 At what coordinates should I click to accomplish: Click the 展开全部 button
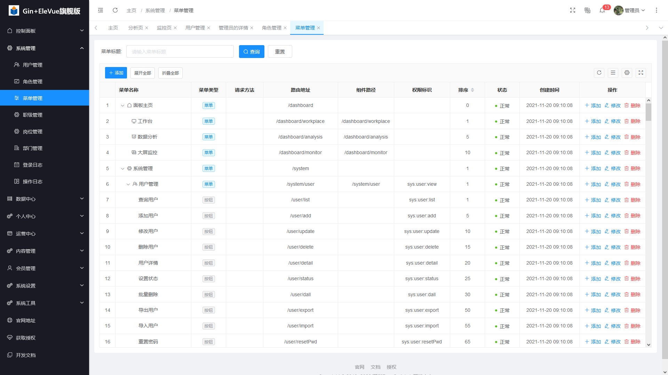point(143,73)
